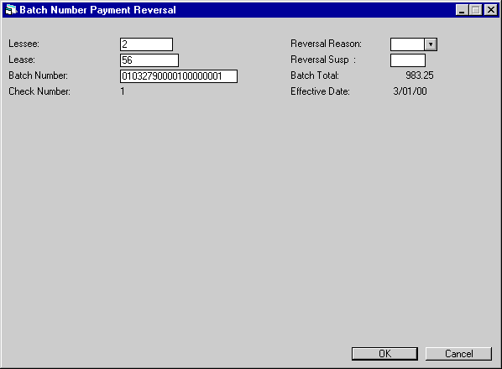Click the application icon in the title bar
Screen dimensions: 502x369
click(11, 10)
